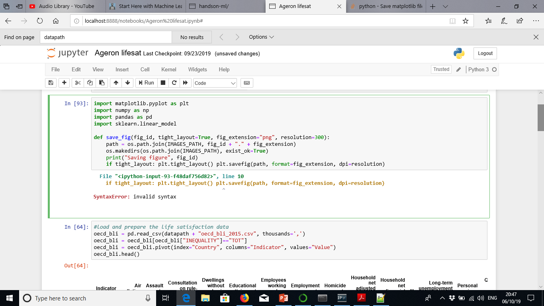The height and width of the screenshot is (306, 544).
Task: Open the cell type Code dropdown
Action: coord(214,83)
